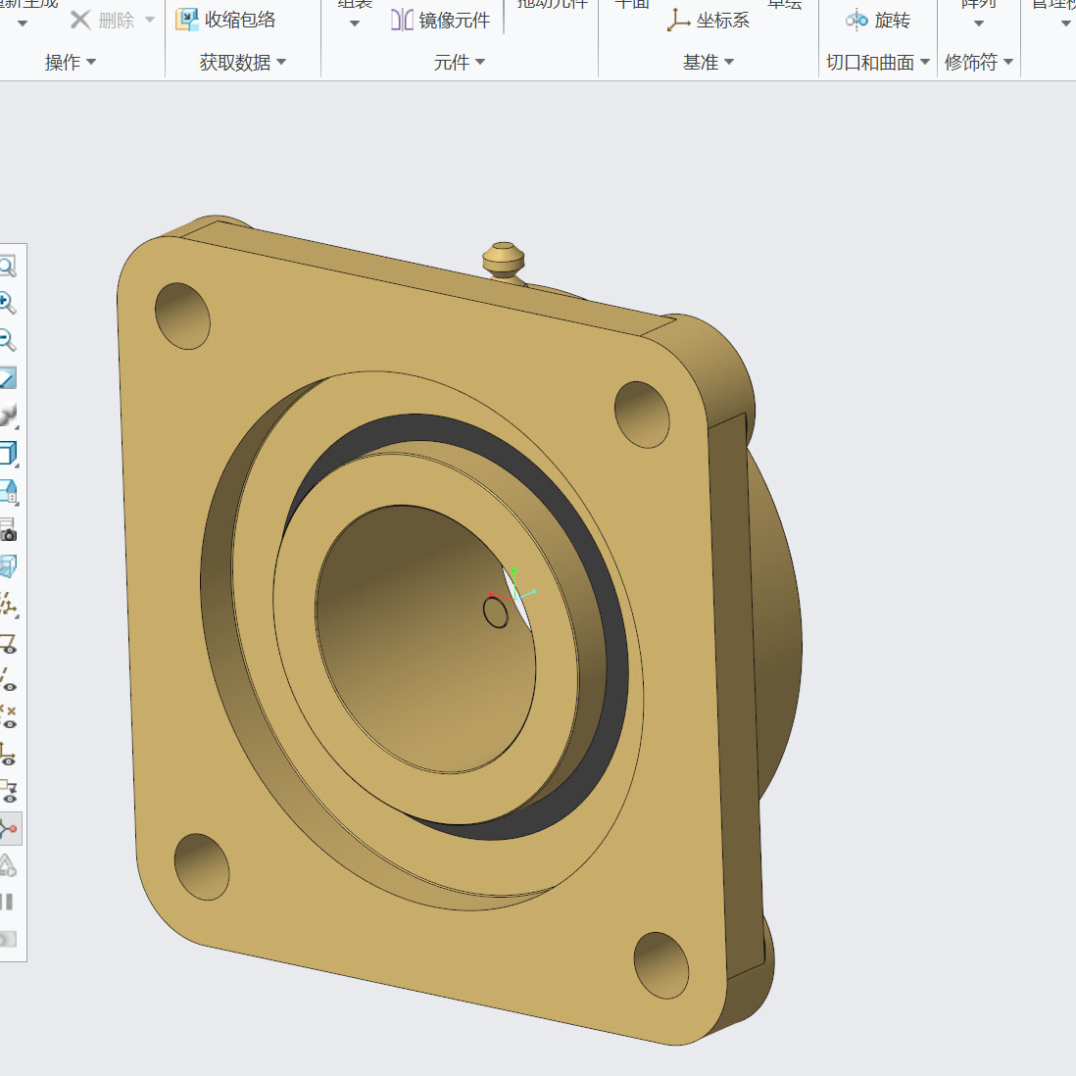
Task: Click the Zoom In magnifier icon
Action: click(x=7, y=303)
